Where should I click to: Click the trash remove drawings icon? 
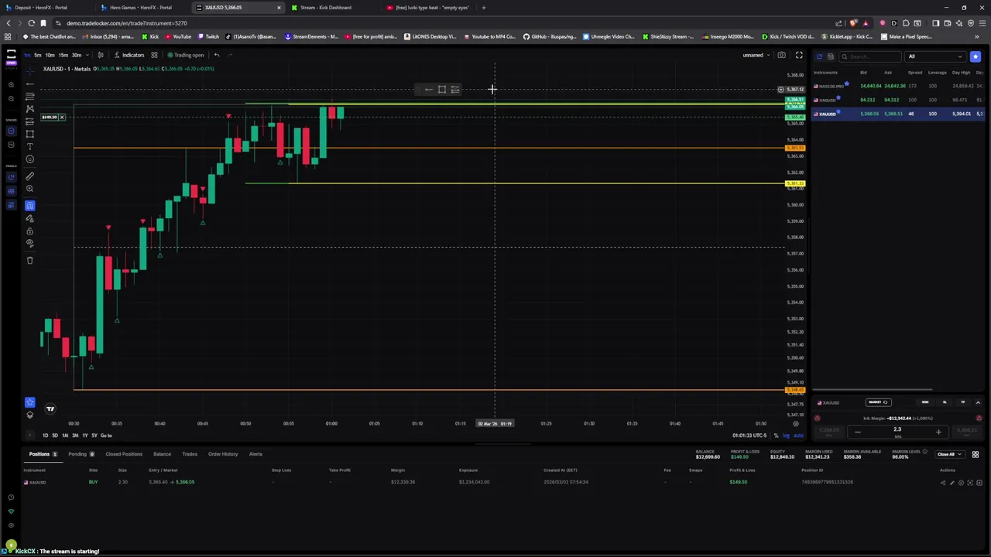(29, 260)
